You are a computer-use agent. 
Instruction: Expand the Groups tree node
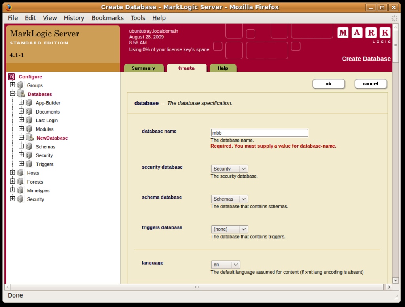12,85
